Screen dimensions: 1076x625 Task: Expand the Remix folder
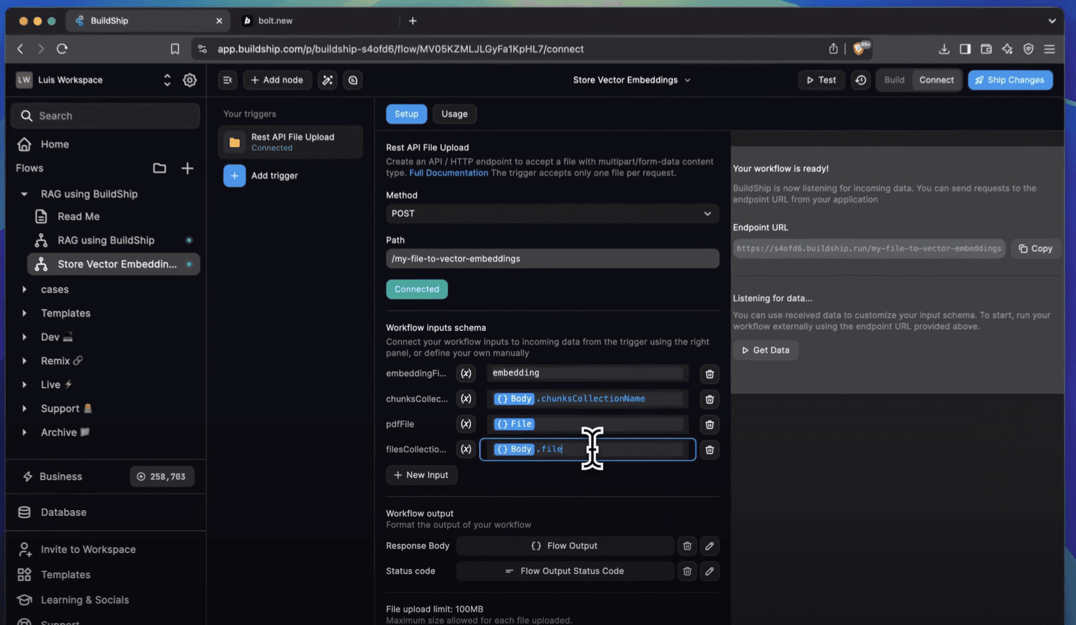click(24, 361)
